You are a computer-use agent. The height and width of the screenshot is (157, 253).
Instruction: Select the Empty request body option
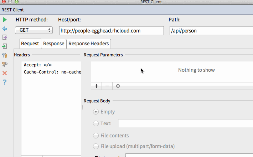96,112
